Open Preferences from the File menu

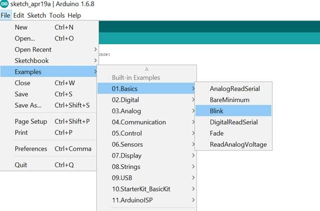[49, 148]
